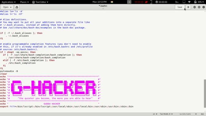Click the quote 'the quieter you become' line

coord(55,98)
